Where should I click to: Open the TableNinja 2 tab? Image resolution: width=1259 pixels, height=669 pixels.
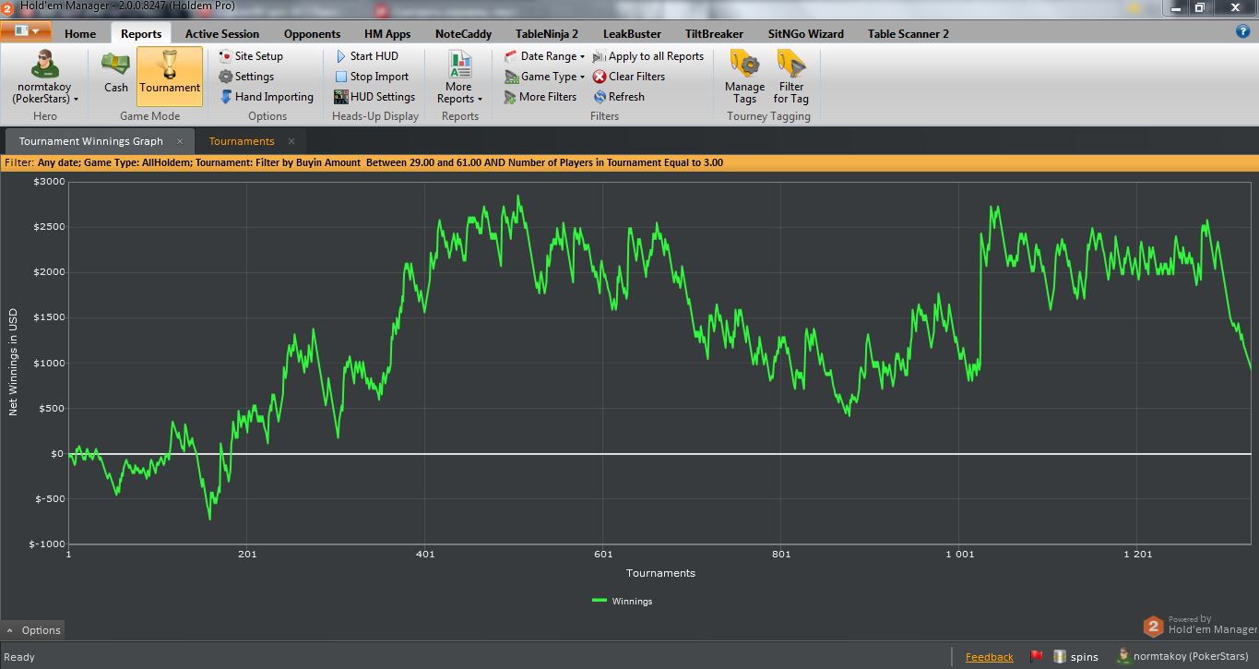[x=547, y=34]
